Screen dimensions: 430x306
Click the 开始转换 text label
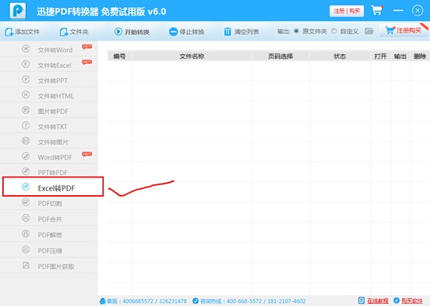137,32
